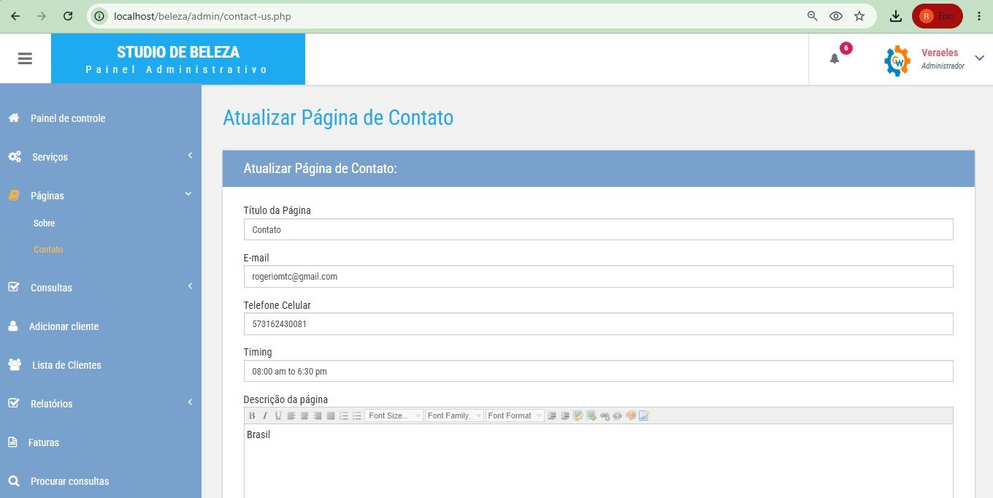Click the E-mail input field
This screenshot has height=498, width=993.
click(x=598, y=277)
